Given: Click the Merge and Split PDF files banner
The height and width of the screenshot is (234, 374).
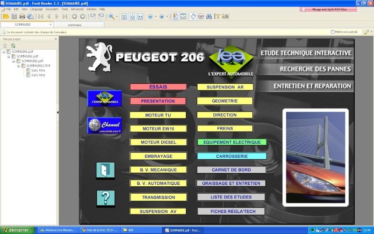Looking at the screenshot, I should 328,9.
